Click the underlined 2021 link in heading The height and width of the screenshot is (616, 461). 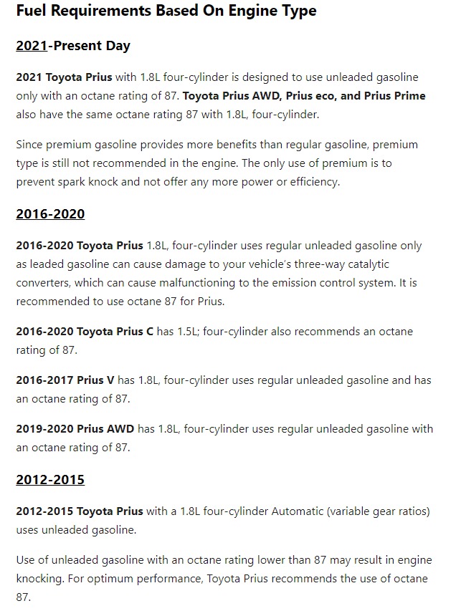[32, 46]
